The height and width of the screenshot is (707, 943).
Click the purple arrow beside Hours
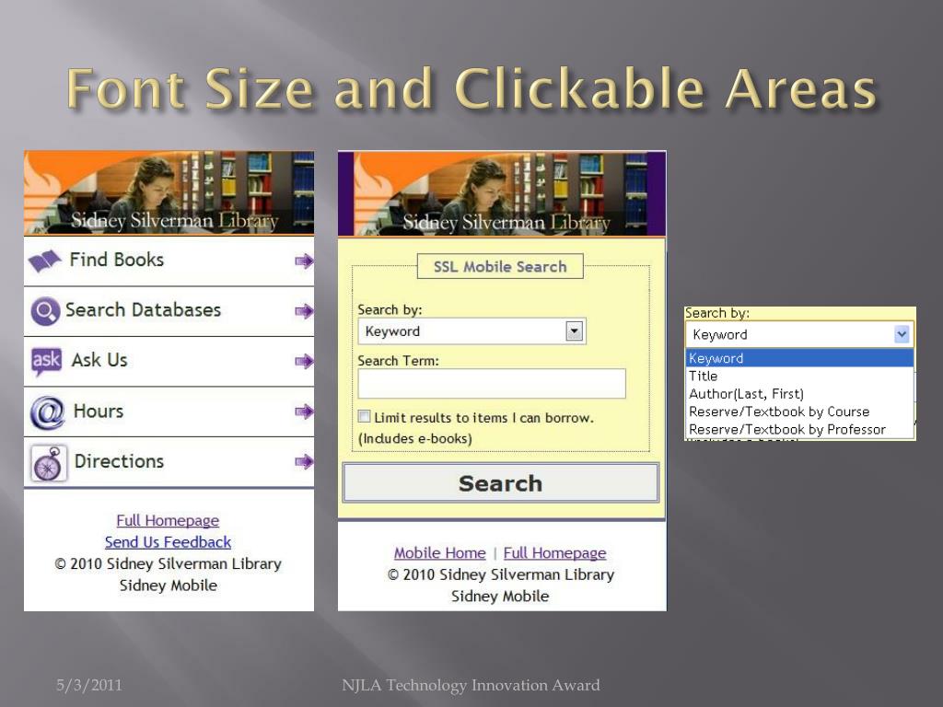[304, 411]
